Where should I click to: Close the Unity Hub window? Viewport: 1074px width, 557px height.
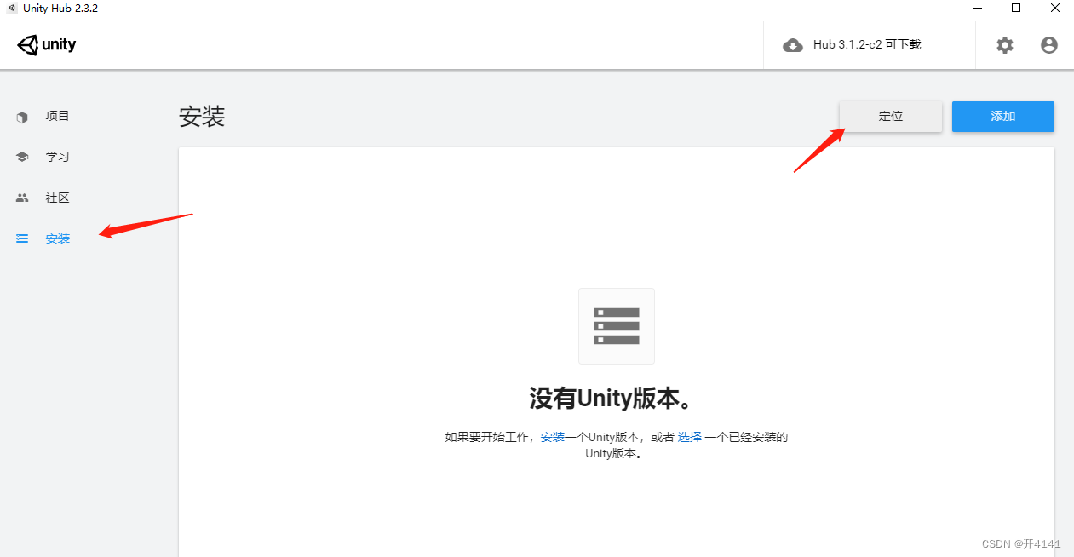(x=1055, y=8)
